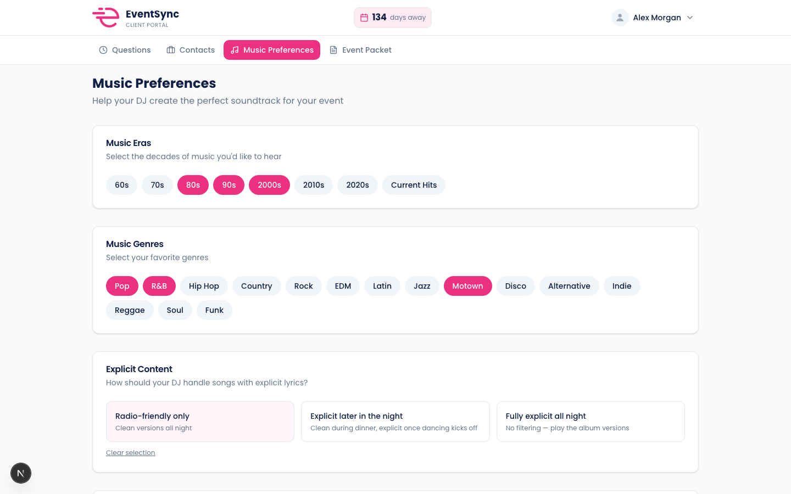Select the Hip Hop genre chip
This screenshot has height=494, width=791.
coord(204,286)
